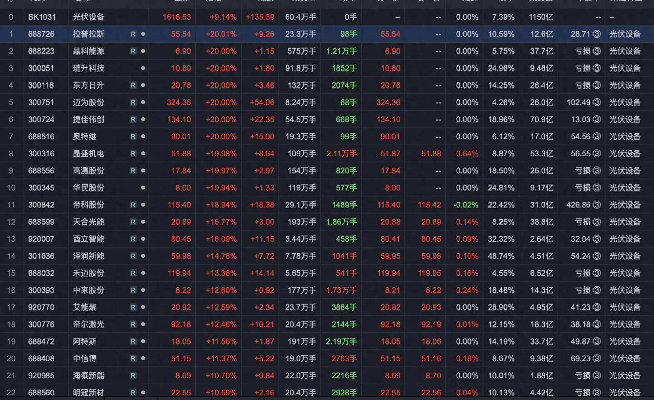Click circled 3 icon beside 426.86 PE value

tap(597, 205)
